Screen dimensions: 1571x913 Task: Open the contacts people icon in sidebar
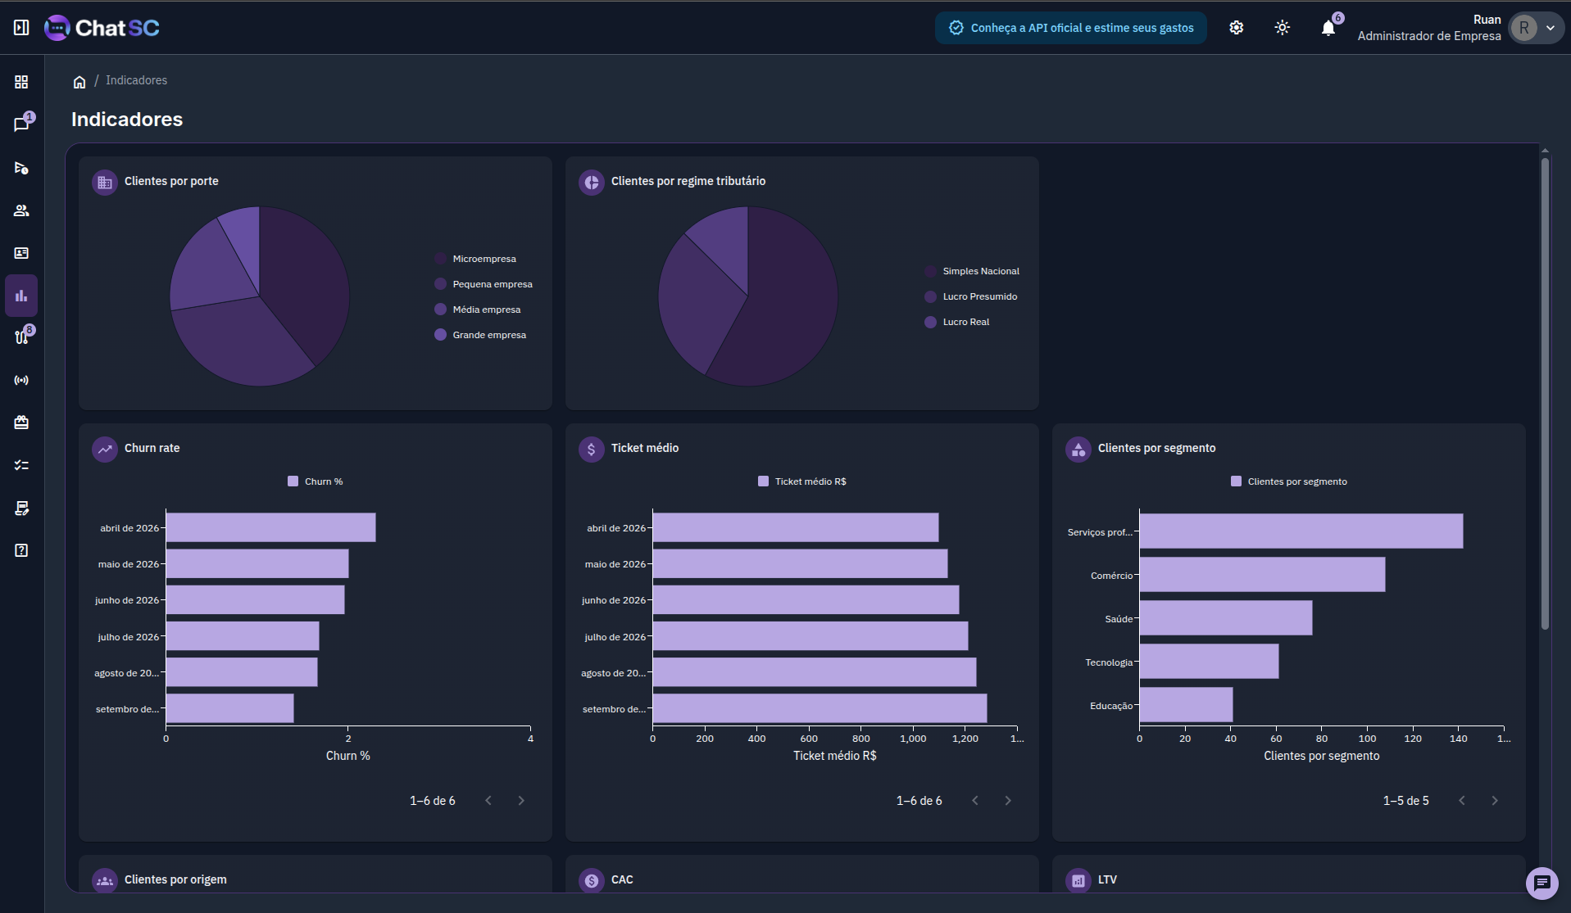click(21, 210)
